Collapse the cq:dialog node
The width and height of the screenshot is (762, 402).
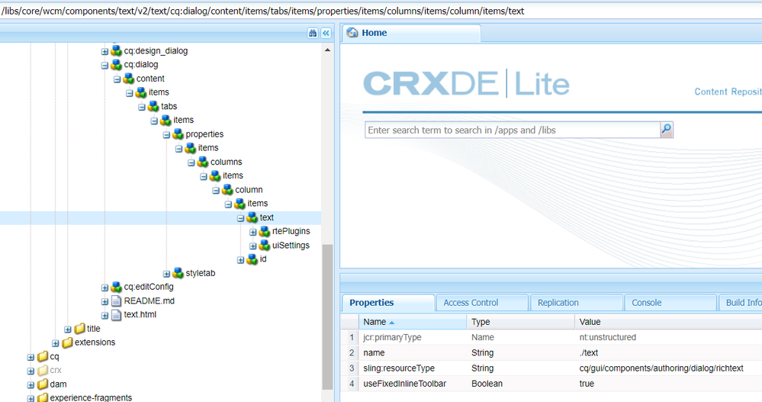click(x=105, y=65)
